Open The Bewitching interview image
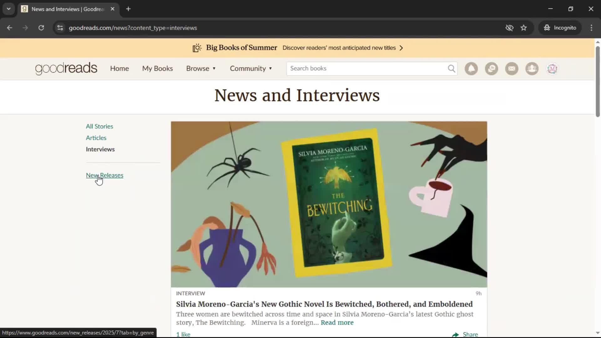Viewport: 601px width, 338px height. 329,204
